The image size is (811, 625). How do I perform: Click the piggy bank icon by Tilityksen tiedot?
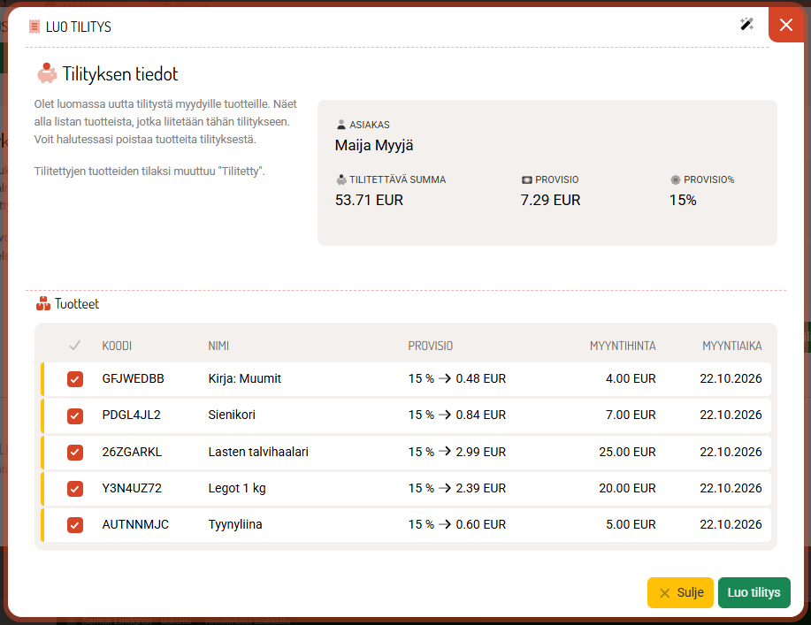pos(47,73)
